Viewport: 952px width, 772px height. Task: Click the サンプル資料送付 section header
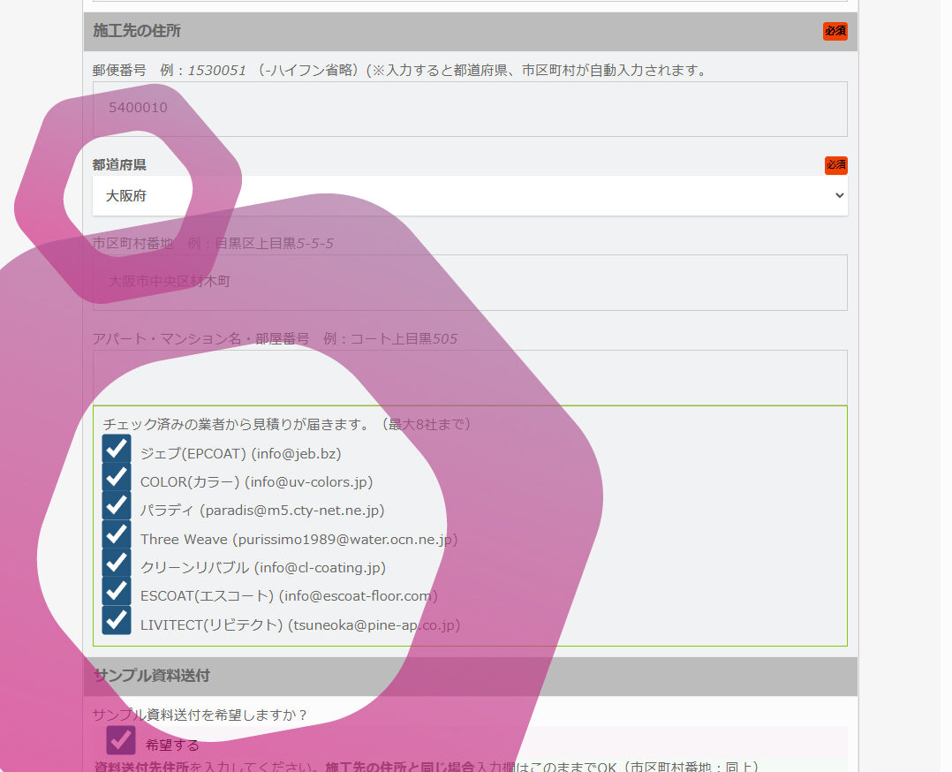(x=152, y=676)
